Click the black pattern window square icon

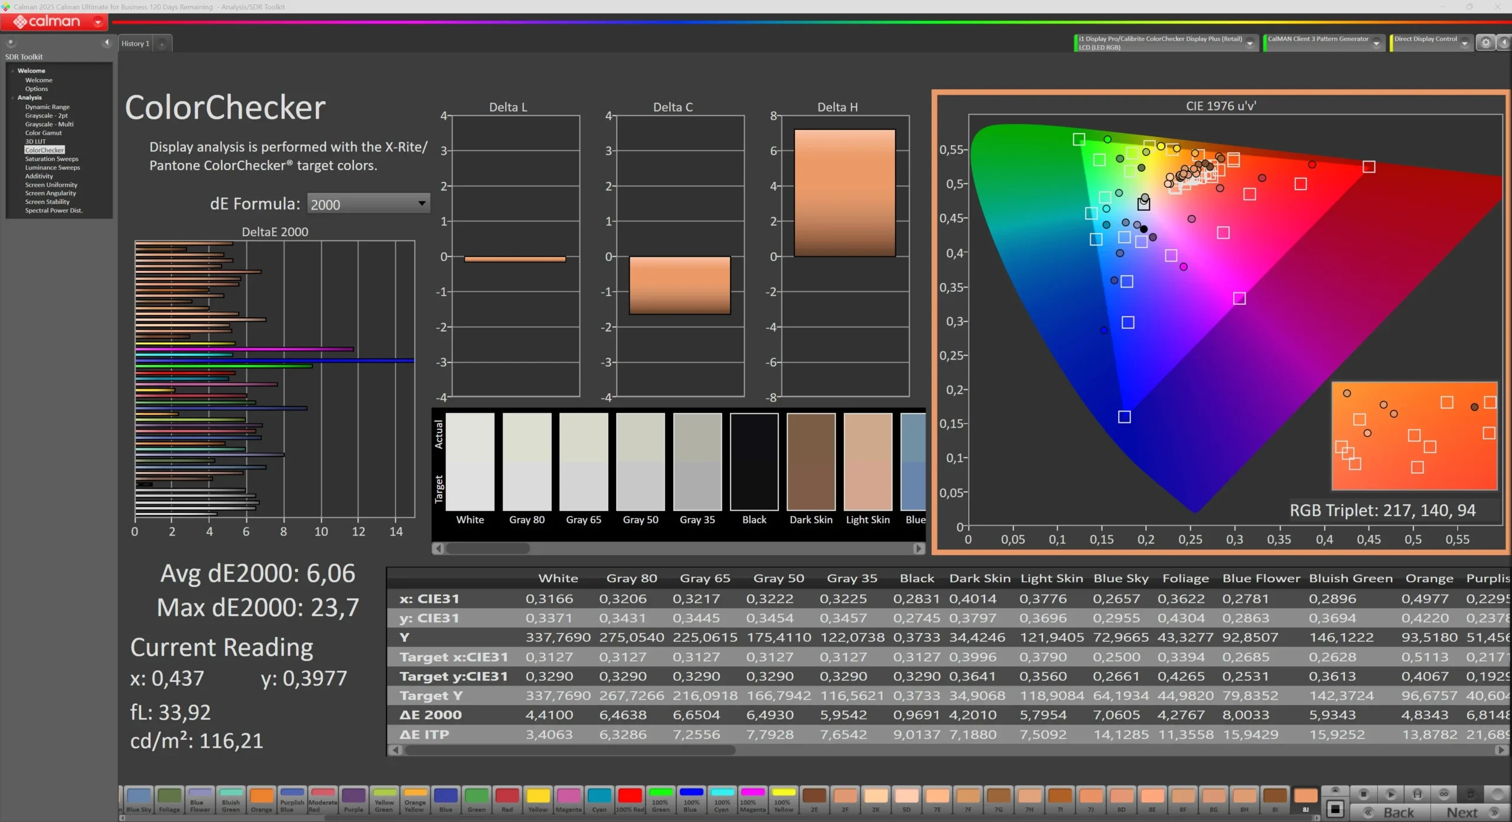coord(1335,808)
